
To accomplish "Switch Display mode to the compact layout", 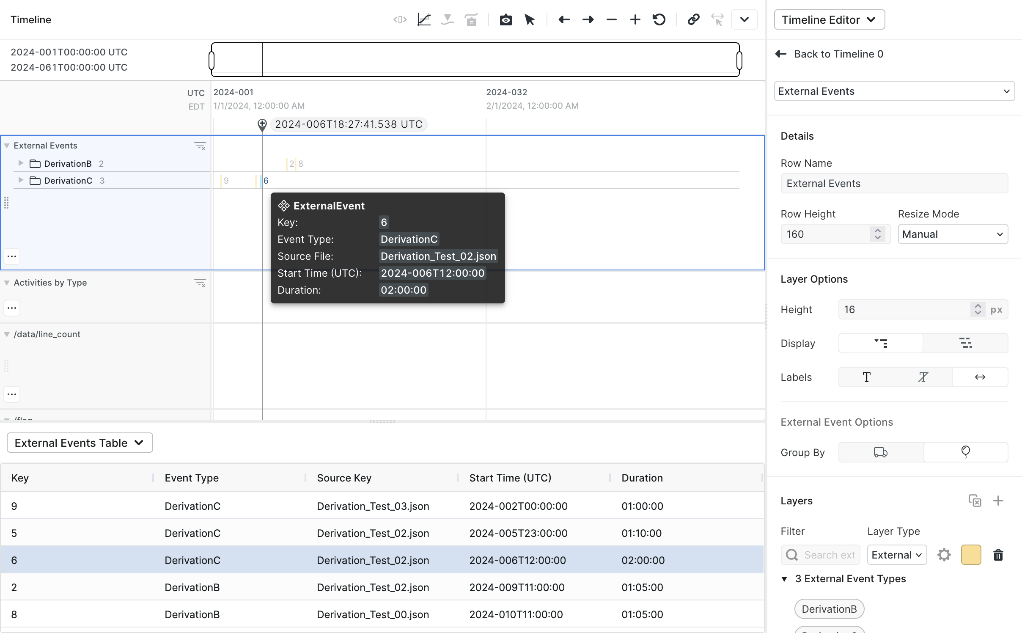I will 967,343.
